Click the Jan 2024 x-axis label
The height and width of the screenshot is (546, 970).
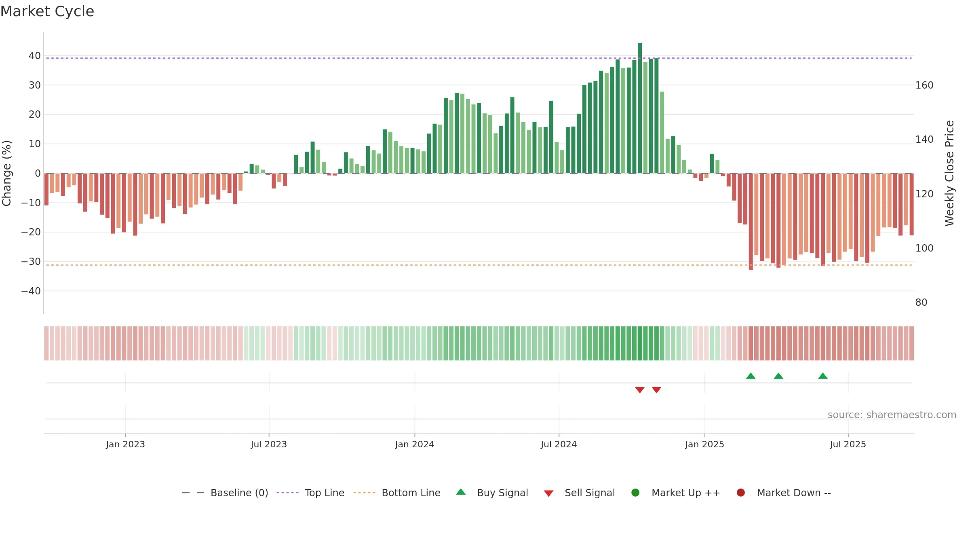point(415,444)
